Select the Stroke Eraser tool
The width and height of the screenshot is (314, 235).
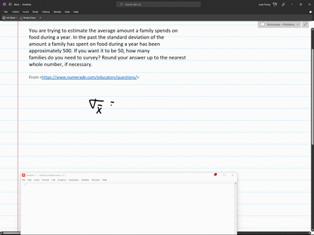27,18
